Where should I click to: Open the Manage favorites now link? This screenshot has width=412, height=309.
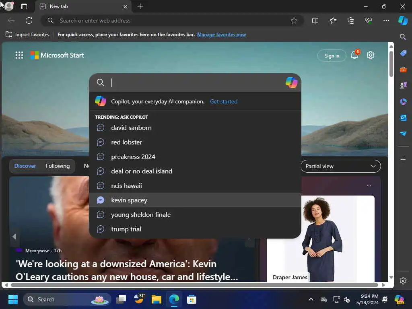coord(222,35)
